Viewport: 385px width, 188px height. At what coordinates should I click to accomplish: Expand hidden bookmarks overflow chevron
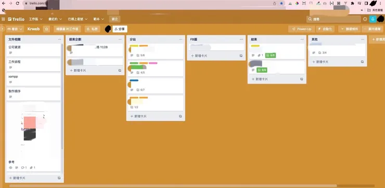tap(362, 10)
